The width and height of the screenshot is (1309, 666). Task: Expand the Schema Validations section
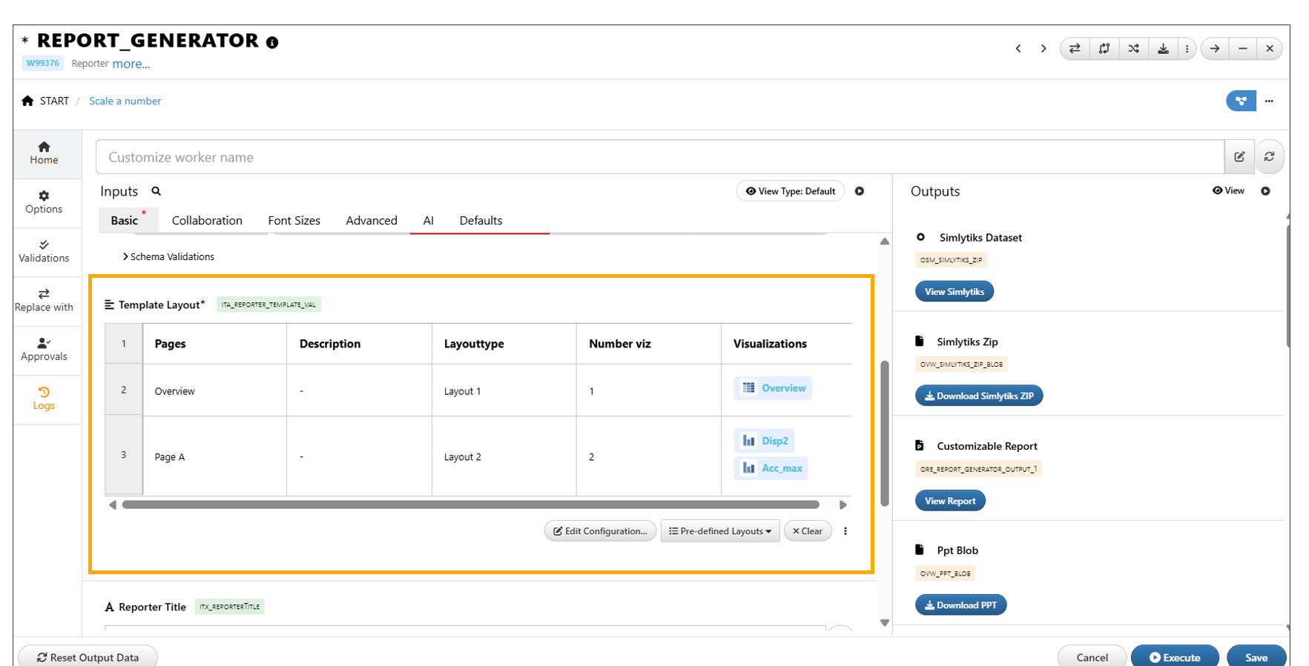click(169, 257)
